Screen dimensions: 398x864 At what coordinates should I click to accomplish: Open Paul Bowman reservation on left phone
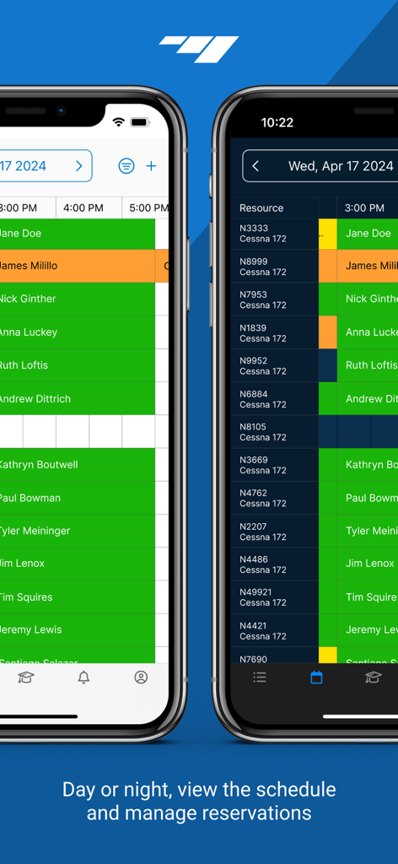pyautogui.click(x=77, y=498)
